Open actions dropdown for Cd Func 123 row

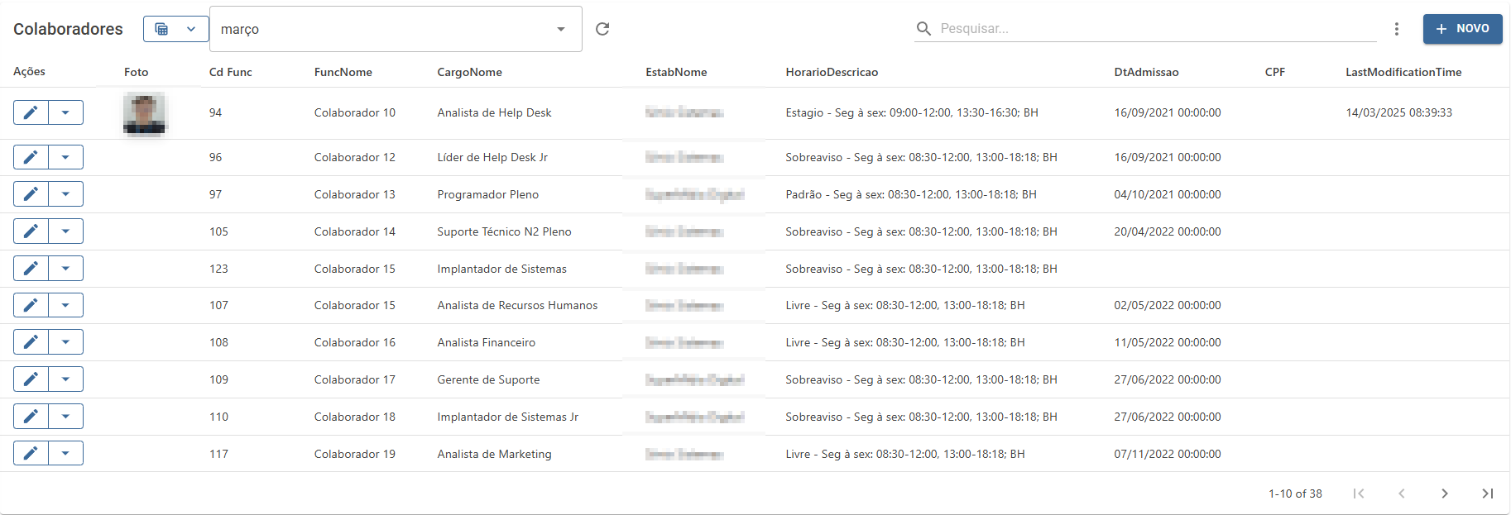coord(65,269)
